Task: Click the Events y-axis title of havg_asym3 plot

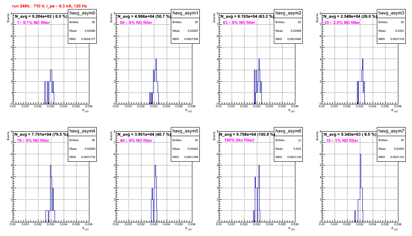Action: coord(317,17)
